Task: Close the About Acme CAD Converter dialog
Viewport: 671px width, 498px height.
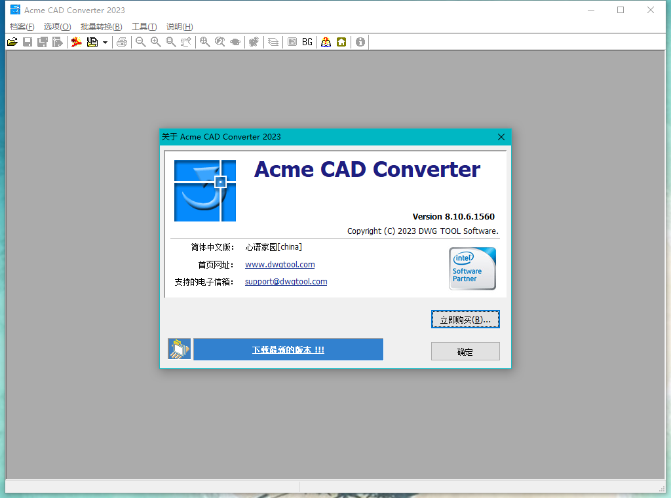Action: [x=501, y=137]
